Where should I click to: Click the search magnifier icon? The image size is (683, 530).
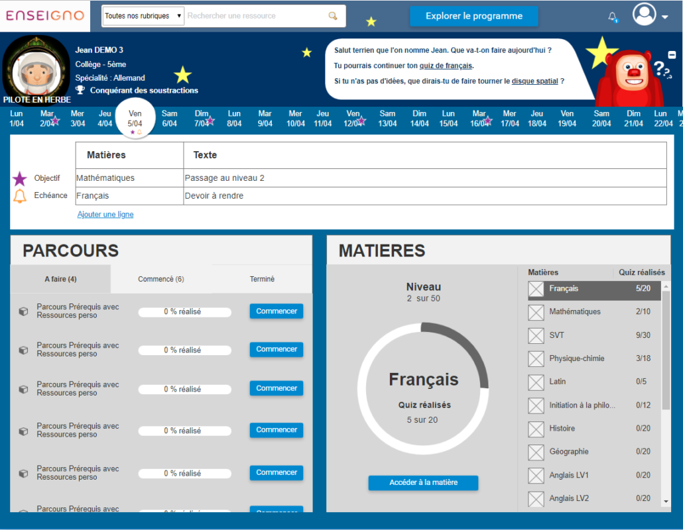pyautogui.click(x=333, y=16)
